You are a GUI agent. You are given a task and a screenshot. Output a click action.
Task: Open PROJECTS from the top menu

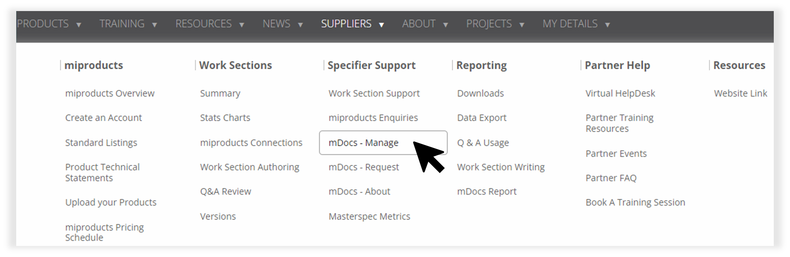489,24
